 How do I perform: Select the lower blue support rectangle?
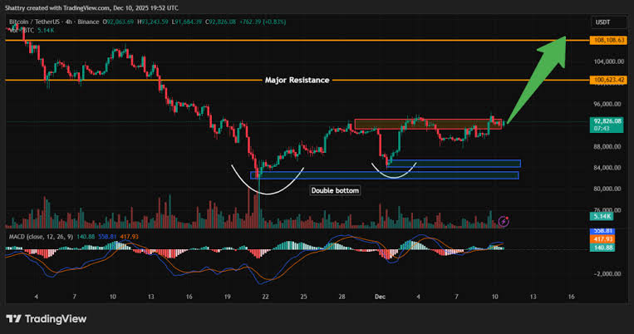tap(385, 175)
